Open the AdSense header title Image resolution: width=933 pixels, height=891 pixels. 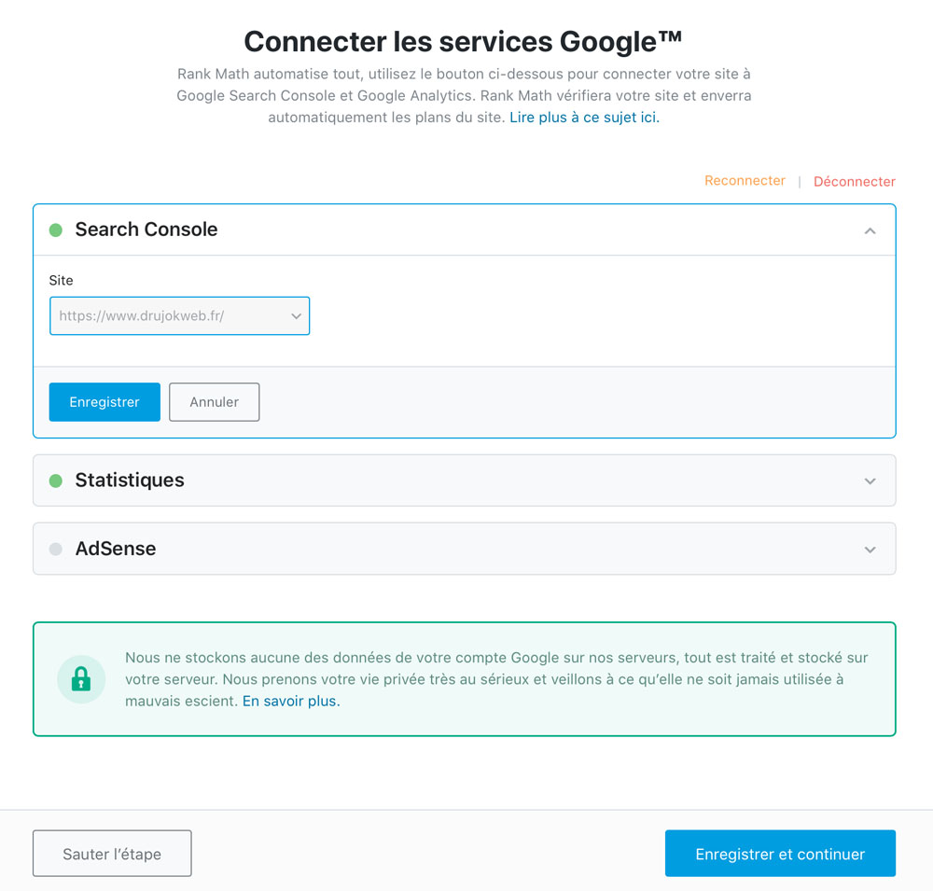point(116,549)
